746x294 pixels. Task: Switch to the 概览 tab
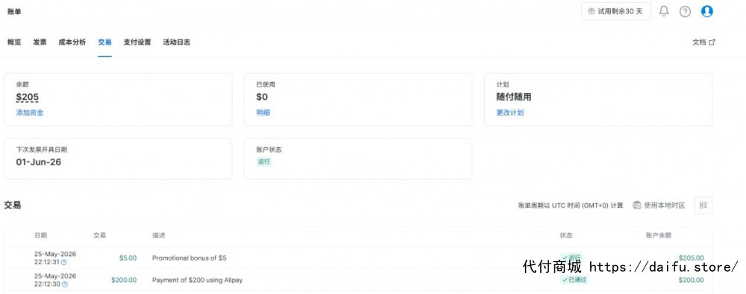coord(14,42)
